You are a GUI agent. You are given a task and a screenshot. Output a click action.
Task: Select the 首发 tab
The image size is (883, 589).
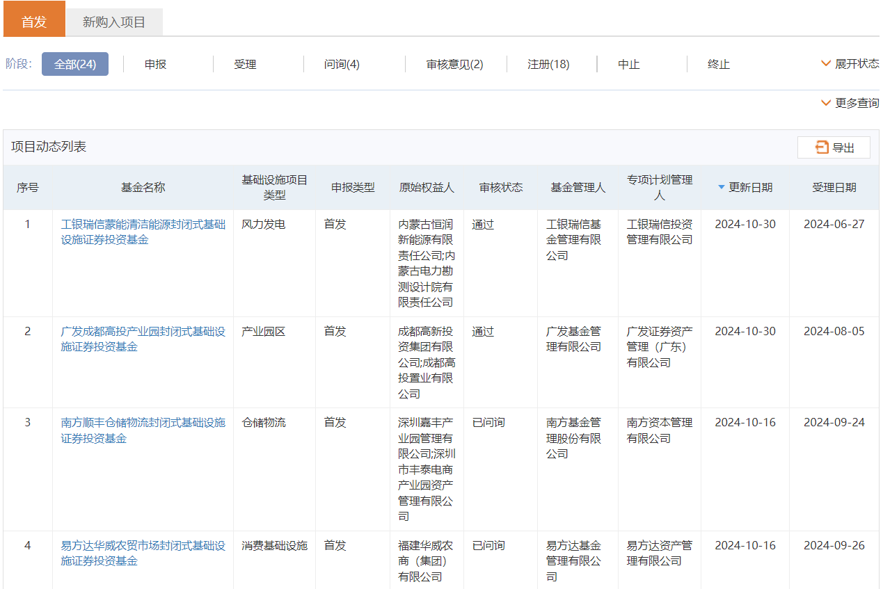pos(34,22)
